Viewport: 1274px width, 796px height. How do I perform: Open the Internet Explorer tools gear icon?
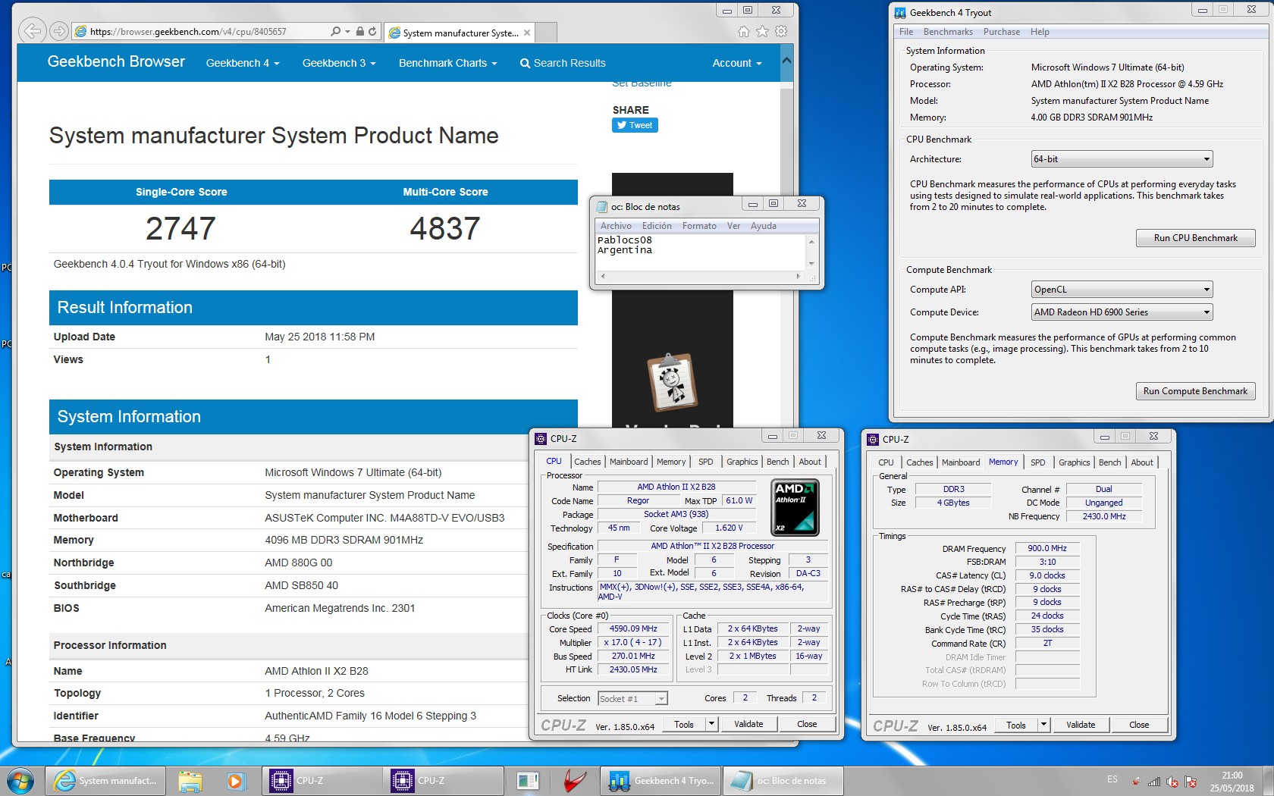781,32
